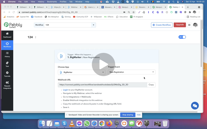The image size is (207, 129).
Task: Open a new Chrome tab
Action: pyautogui.click(x=188, y=7)
